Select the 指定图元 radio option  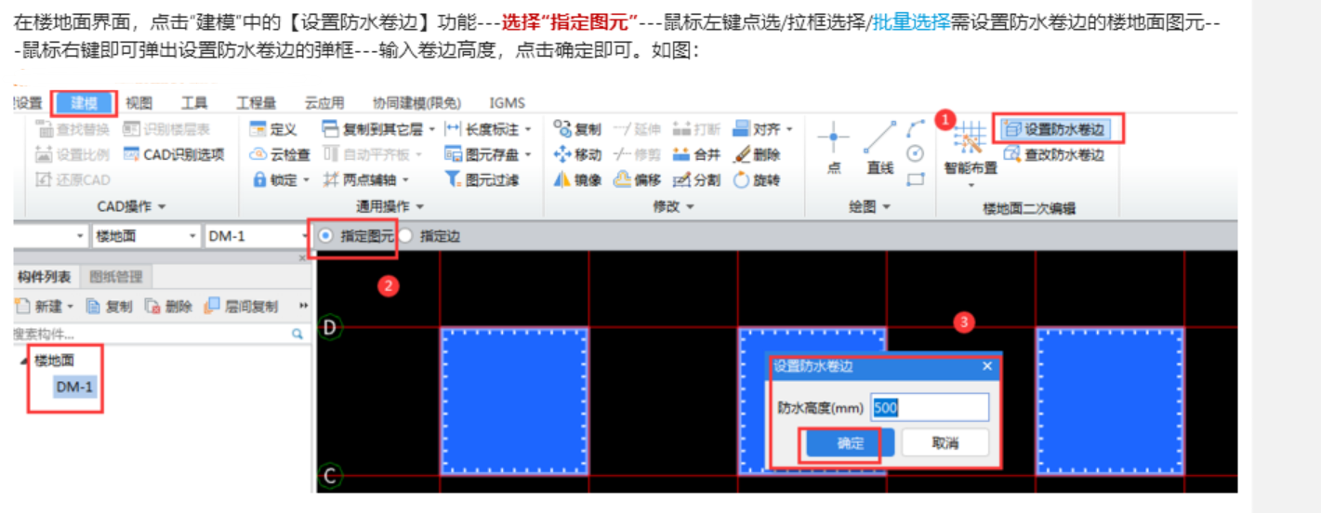pos(357,236)
